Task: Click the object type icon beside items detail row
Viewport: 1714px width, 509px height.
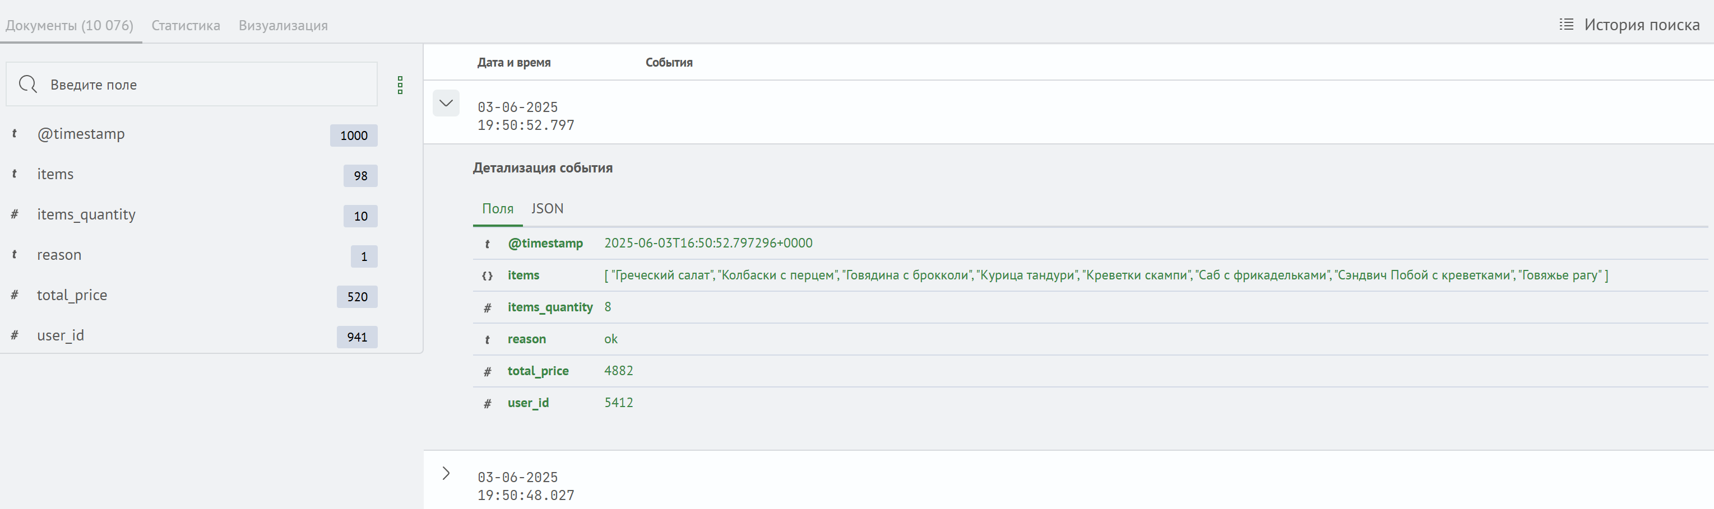Action: point(487,275)
